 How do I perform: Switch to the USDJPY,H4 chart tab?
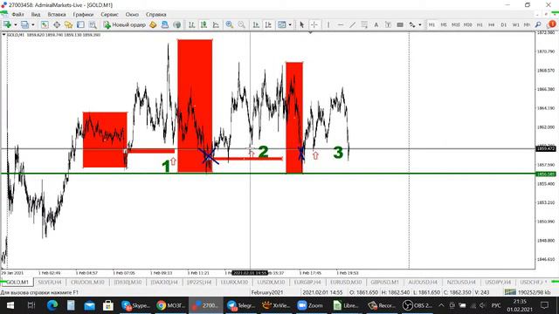click(x=498, y=283)
